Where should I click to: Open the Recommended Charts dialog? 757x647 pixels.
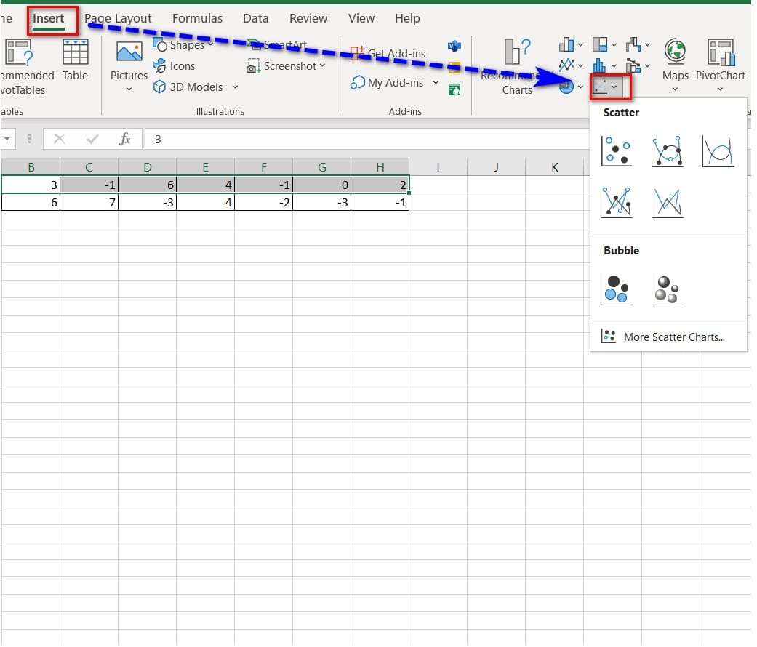(x=517, y=67)
